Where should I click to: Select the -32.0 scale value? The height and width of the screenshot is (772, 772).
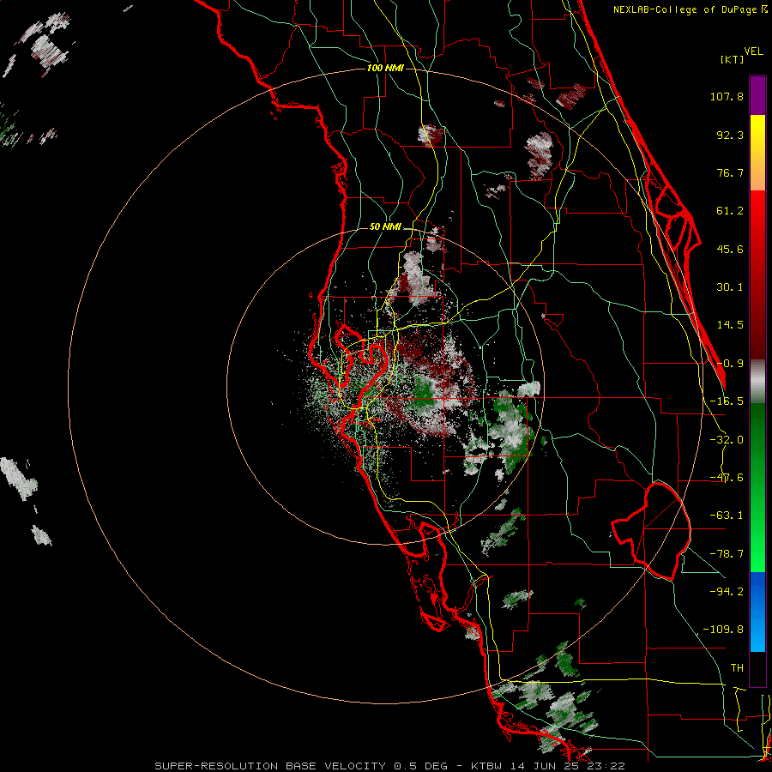[727, 440]
